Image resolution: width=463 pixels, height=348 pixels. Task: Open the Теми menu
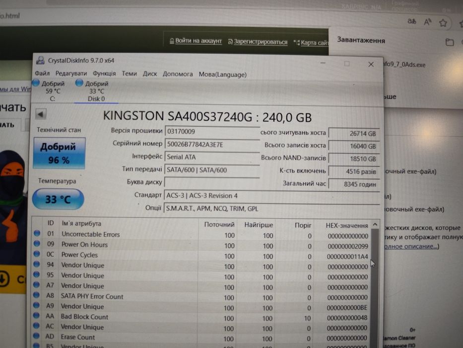(130, 74)
